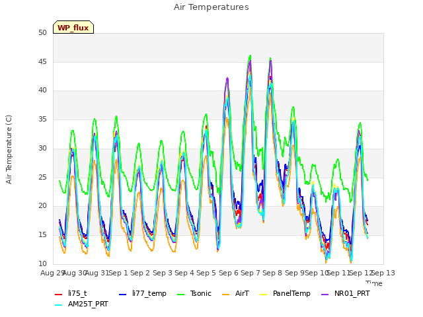This screenshot has width=423, height=317.
Task: Click the 50 y-axis tick label
Action: pyautogui.click(x=42, y=32)
